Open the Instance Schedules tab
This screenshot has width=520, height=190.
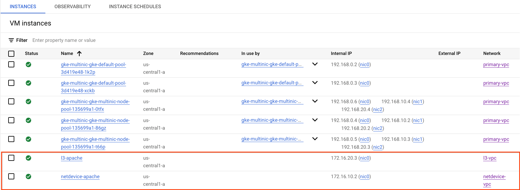(135, 6)
